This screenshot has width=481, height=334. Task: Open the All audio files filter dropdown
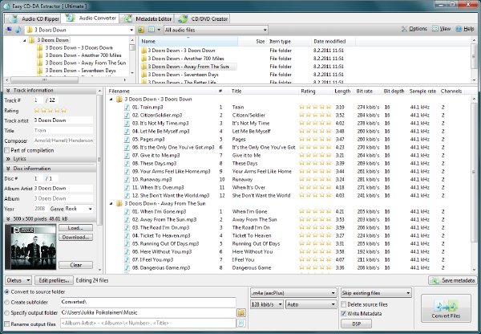(x=216, y=30)
